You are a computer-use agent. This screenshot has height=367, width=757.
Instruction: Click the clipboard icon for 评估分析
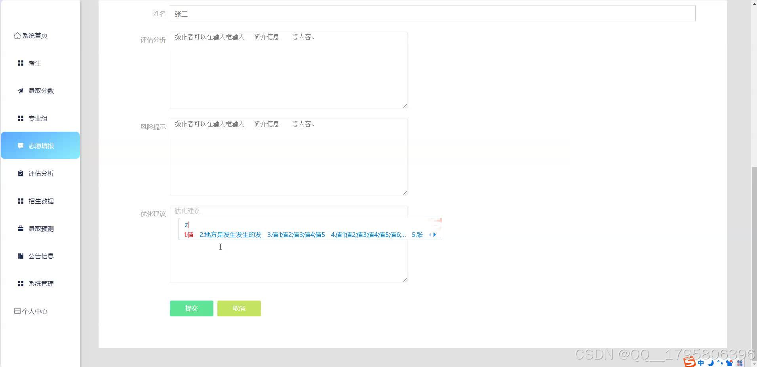[x=21, y=173]
